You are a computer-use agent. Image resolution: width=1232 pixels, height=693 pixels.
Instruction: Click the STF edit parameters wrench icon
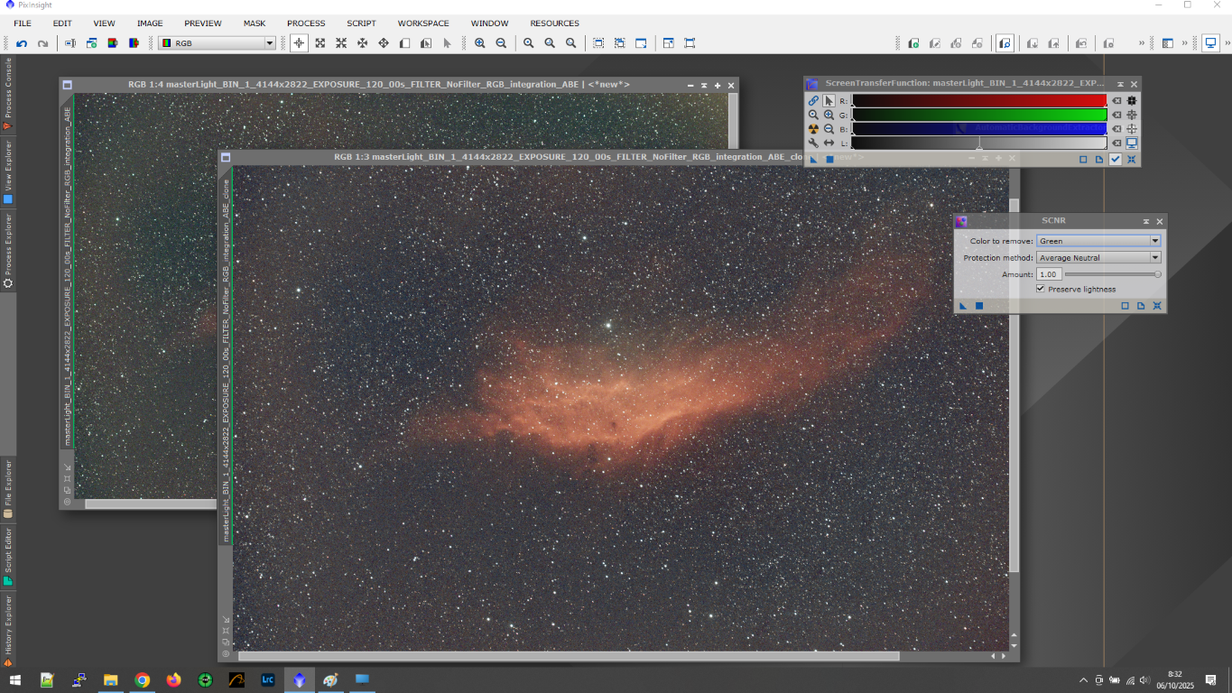(813, 143)
